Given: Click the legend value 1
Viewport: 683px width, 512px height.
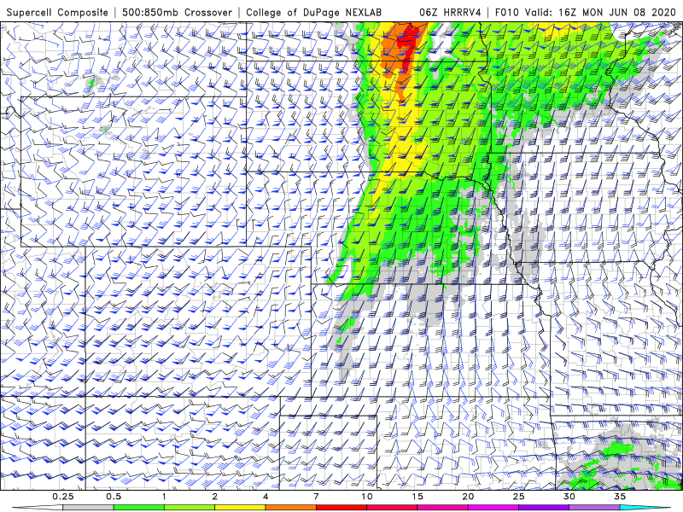Looking at the screenshot, I should [164, 497].
